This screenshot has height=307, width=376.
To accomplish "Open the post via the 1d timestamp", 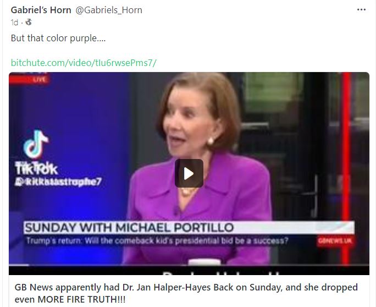I will point(14,23).
